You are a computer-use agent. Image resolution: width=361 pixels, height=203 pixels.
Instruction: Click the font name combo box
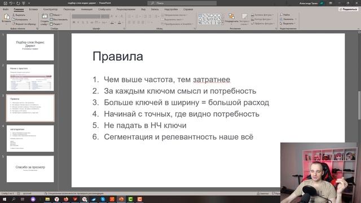pos(86,16)
